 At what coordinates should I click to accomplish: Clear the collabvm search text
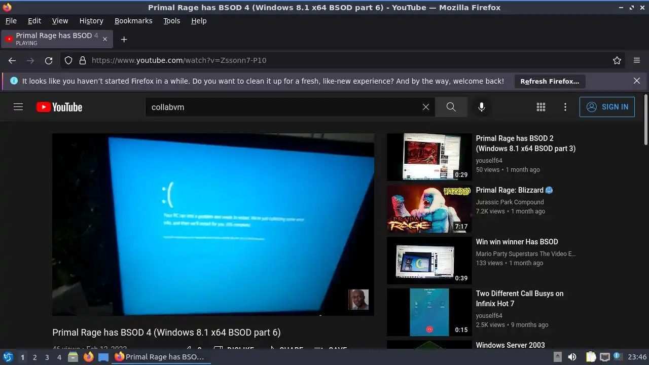tap(426, 107)
